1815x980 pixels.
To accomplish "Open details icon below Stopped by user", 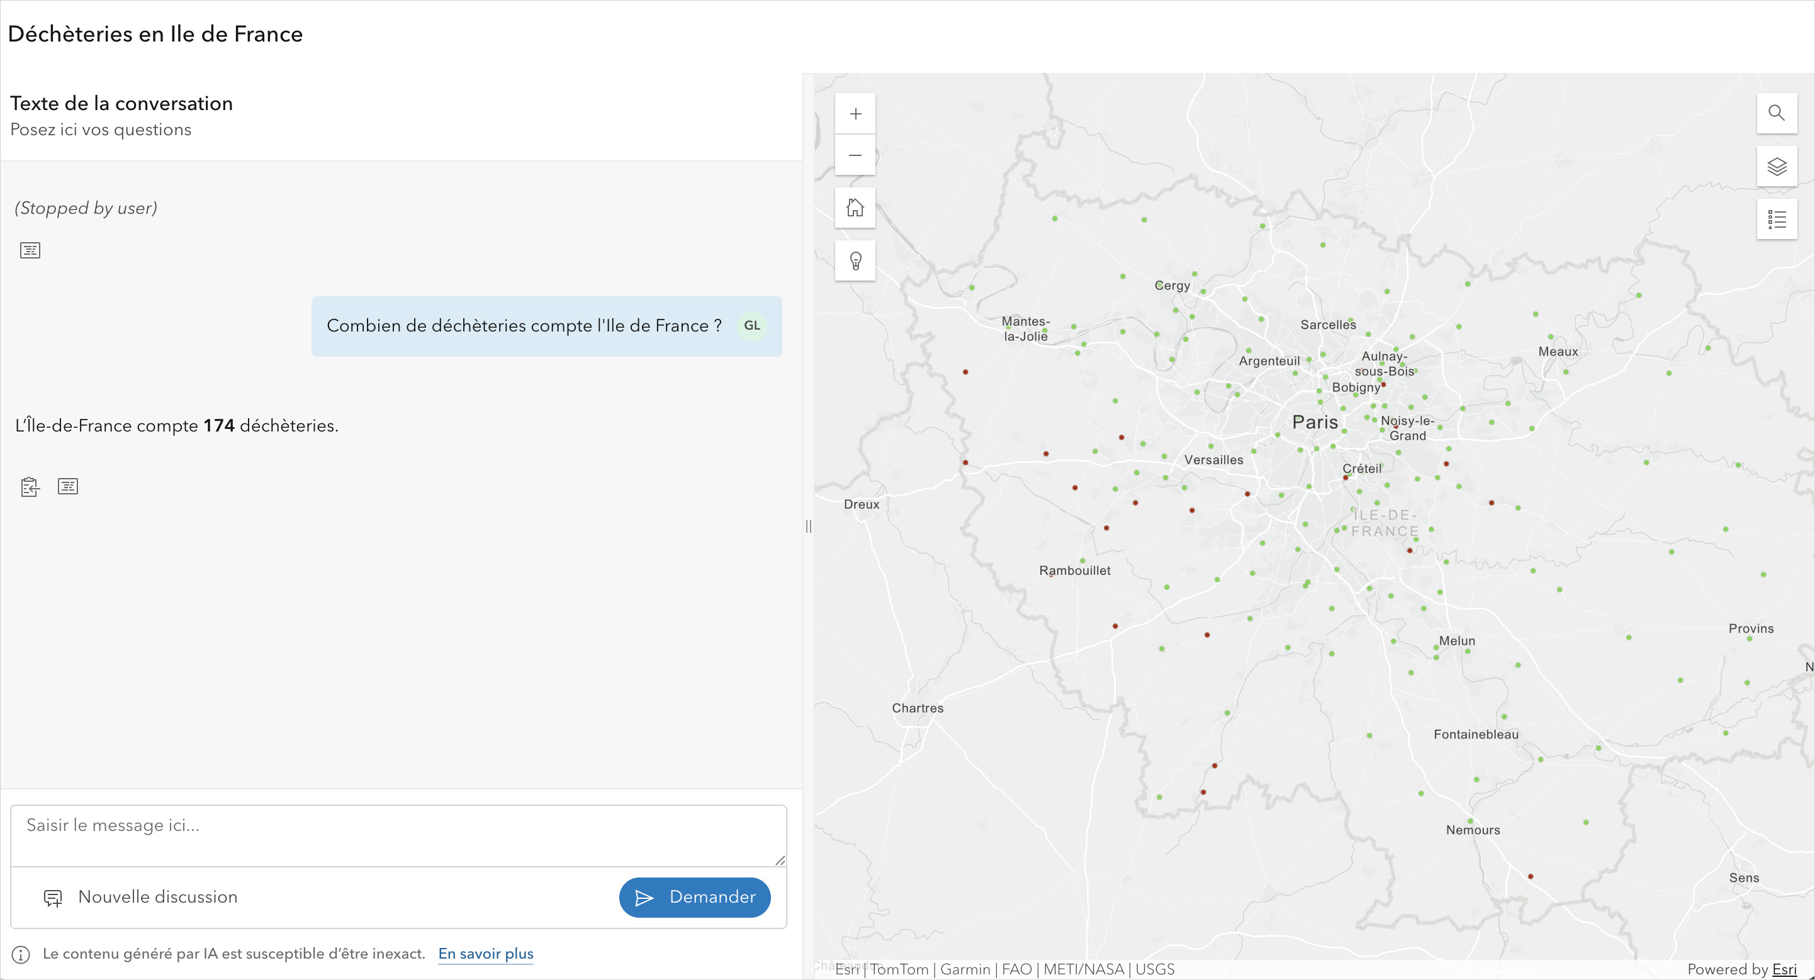I will (30, 250).
